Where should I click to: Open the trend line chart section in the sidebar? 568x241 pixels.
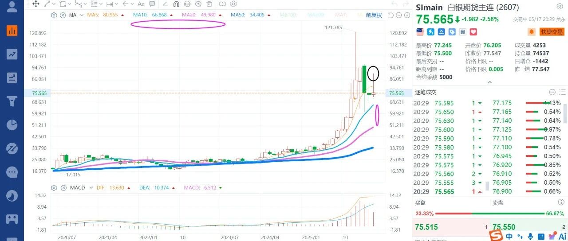tap(12, 54)
